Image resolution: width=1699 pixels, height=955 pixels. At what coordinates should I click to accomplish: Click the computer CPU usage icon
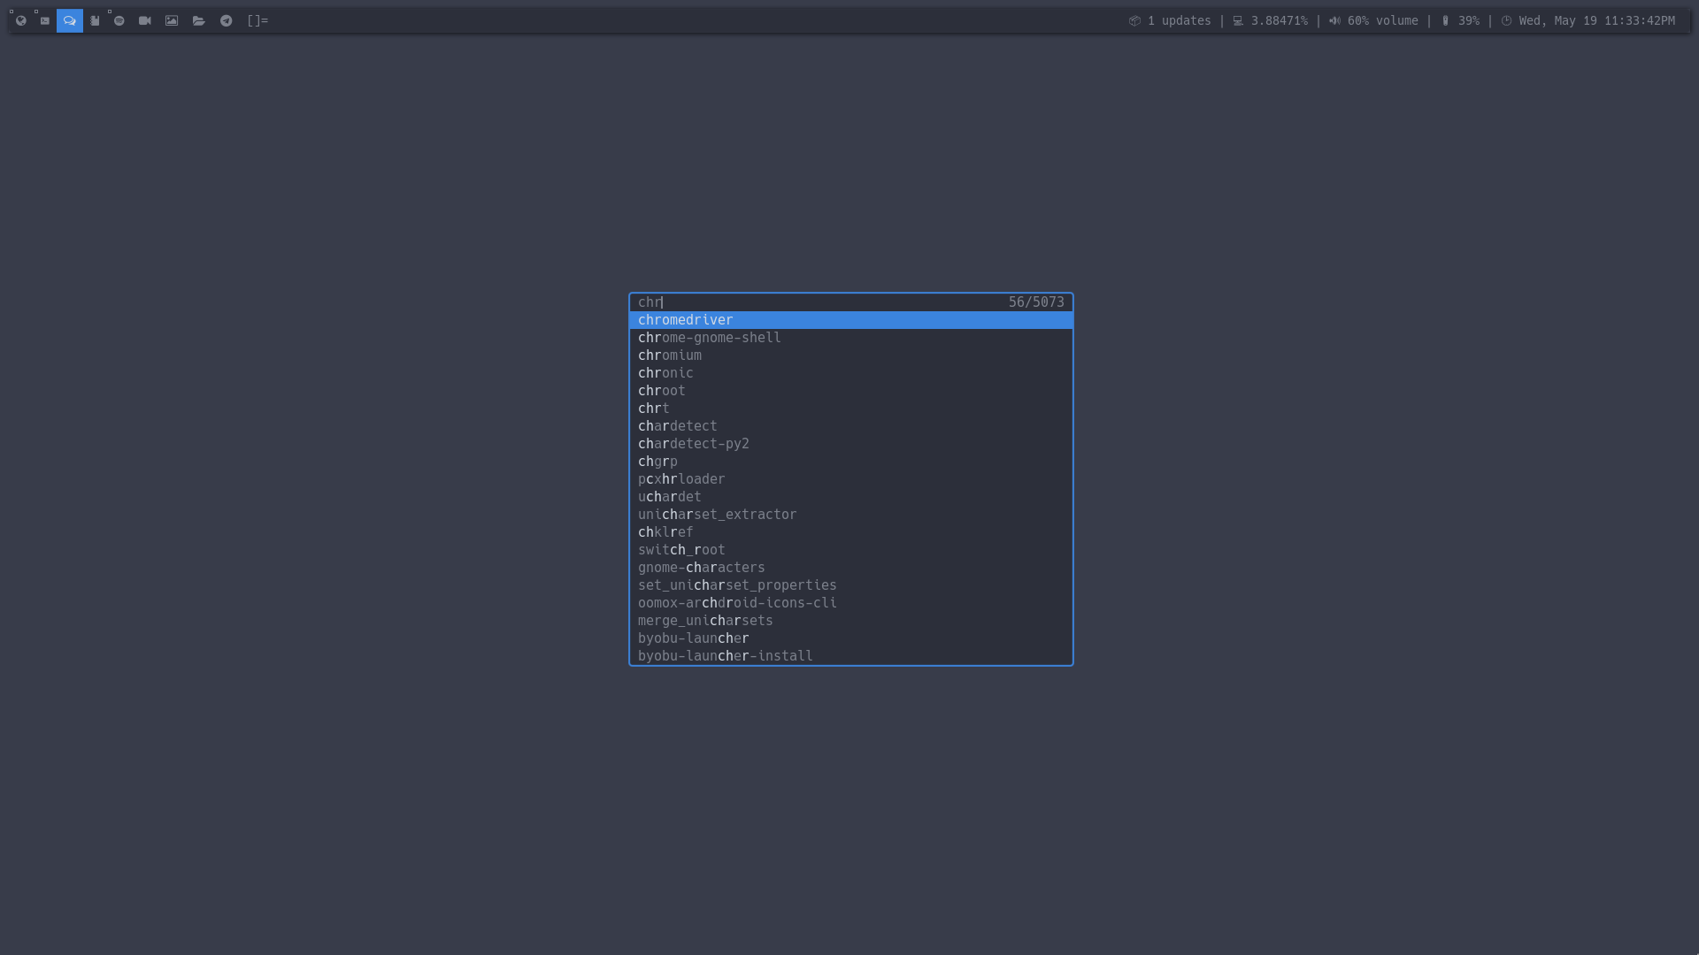[1238, 20]
